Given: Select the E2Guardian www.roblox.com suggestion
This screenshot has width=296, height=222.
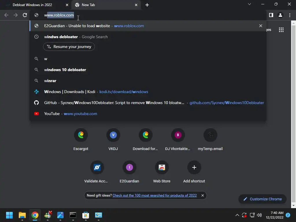Looking at the screenshot, I should (148, 26).
